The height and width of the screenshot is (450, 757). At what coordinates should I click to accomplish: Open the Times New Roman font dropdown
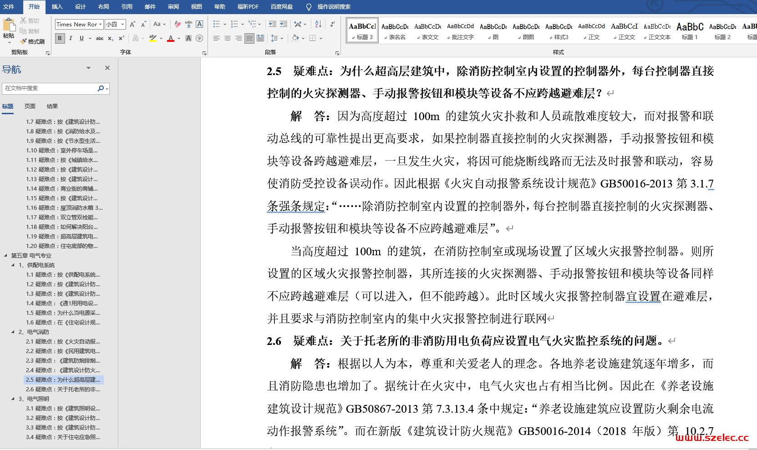click(101, 24)
